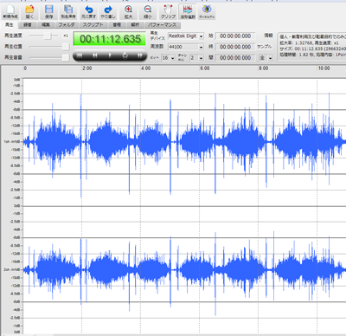Click the playback speed (再生速度) slider

click(44, 36)
